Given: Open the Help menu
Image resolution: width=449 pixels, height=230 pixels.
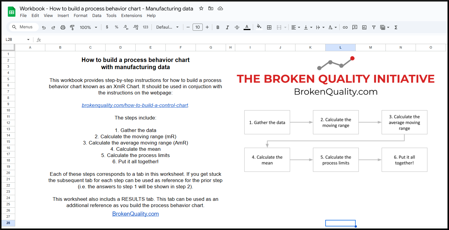Looking at the screenshot, I should click(151, 15).
